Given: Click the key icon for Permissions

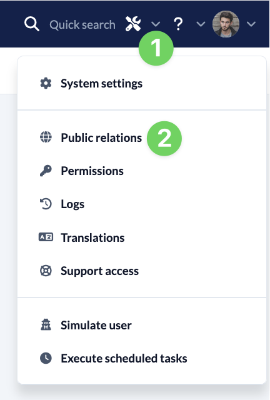Looking at the screenshot, I should tap(46, 171).
